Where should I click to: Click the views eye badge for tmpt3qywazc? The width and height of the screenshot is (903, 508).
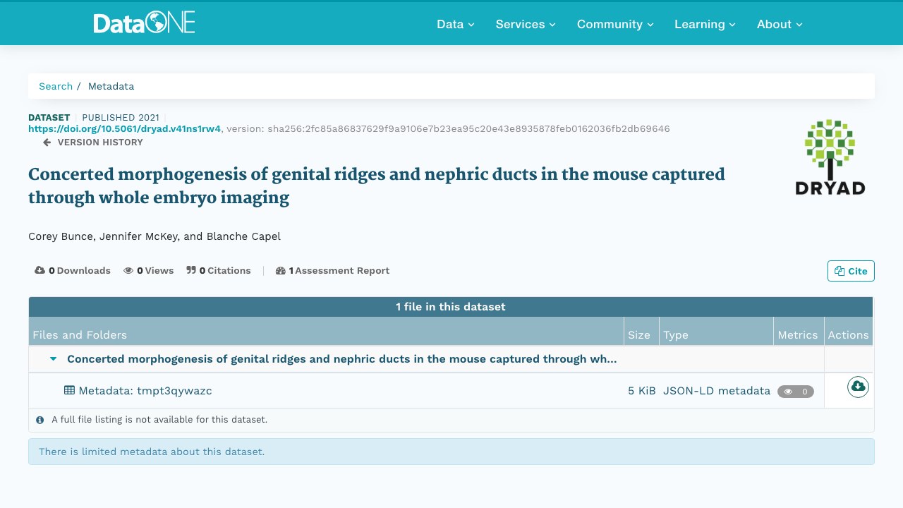click(x=796, y=392)
